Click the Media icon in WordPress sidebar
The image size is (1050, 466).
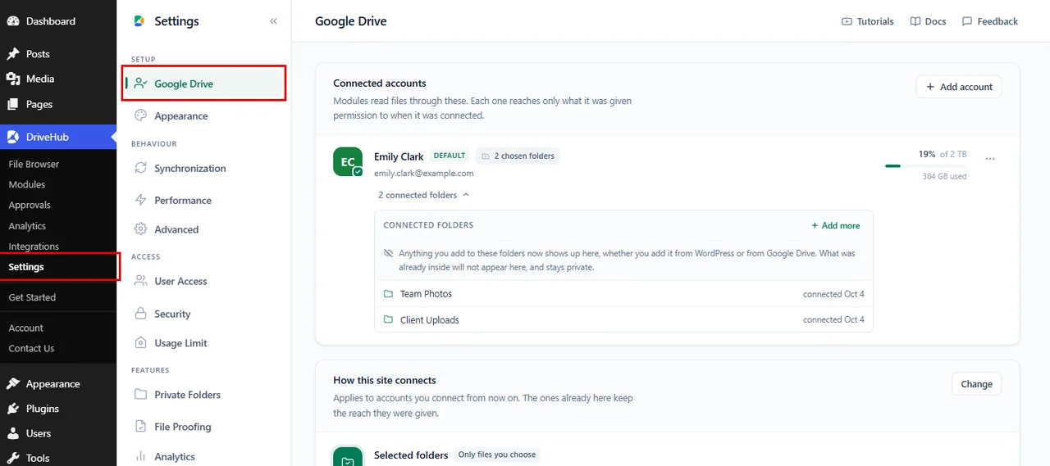tap(13, 79)
